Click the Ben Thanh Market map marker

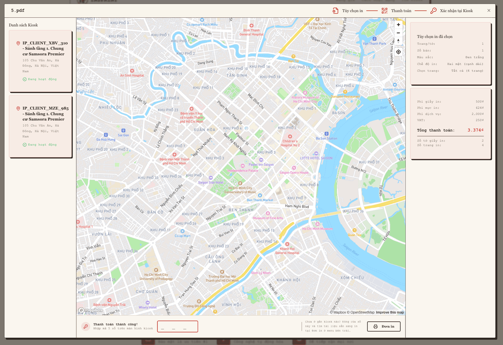[x=260, y=196]
